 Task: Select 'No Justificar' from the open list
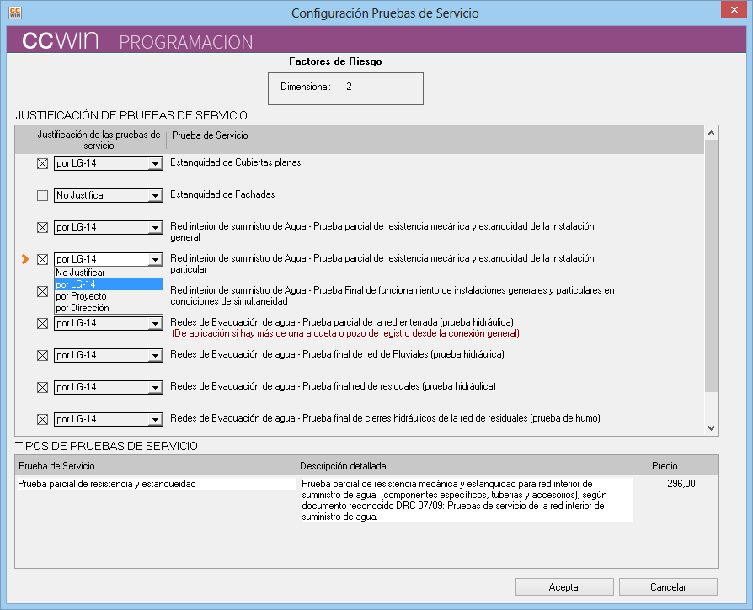click(x=81, y=273)
